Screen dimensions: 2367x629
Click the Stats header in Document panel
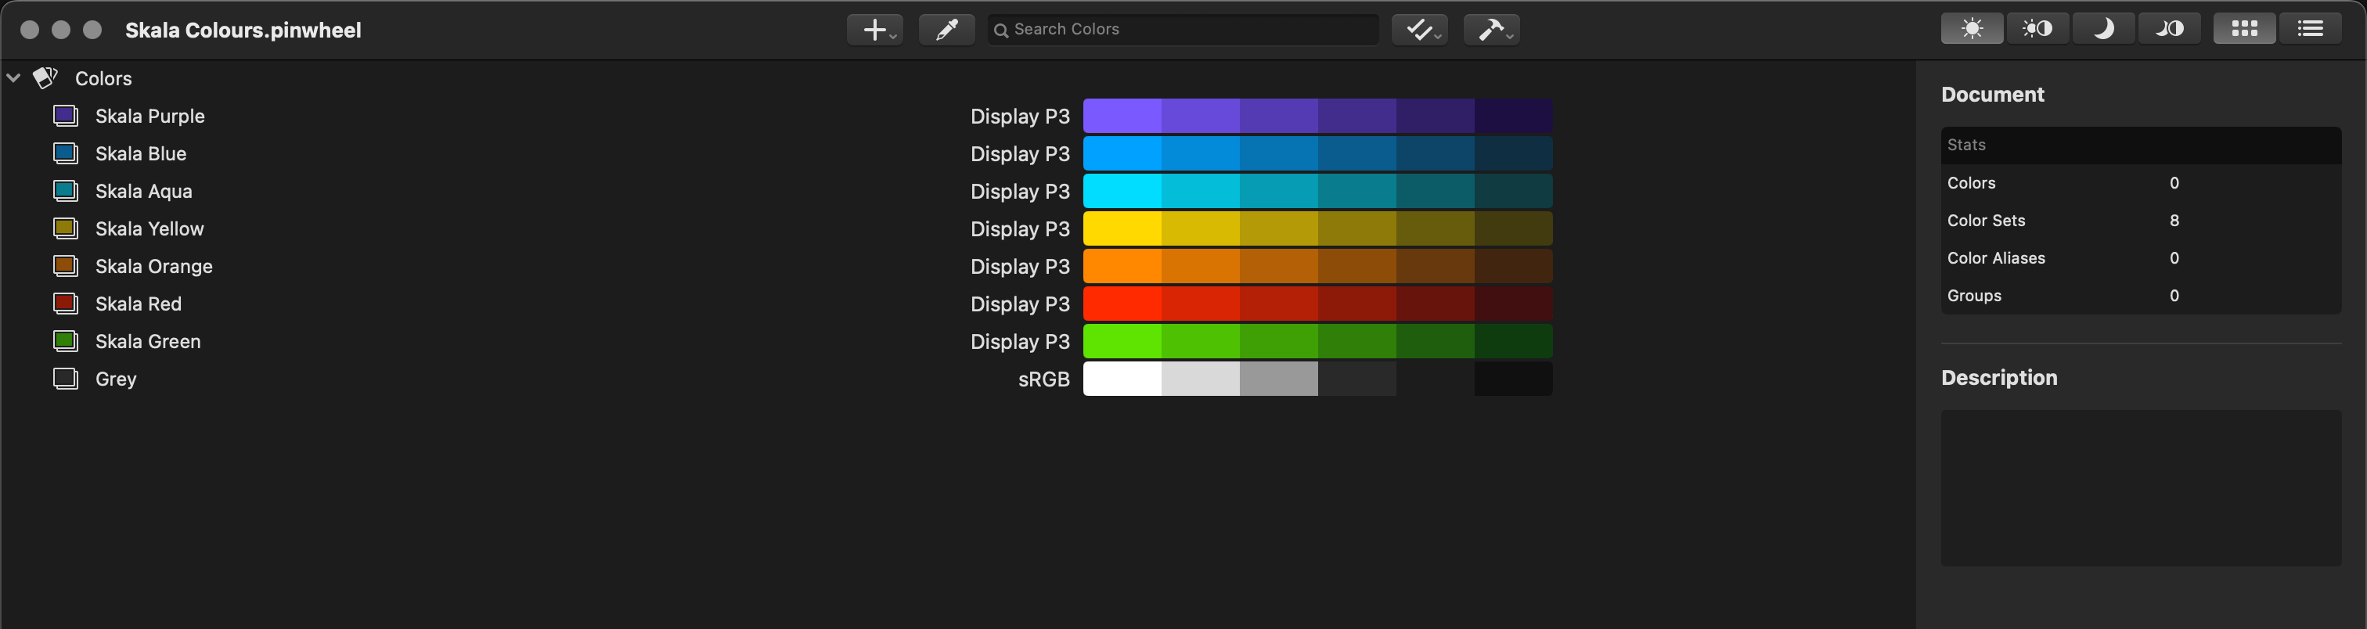click(2141, 145)
